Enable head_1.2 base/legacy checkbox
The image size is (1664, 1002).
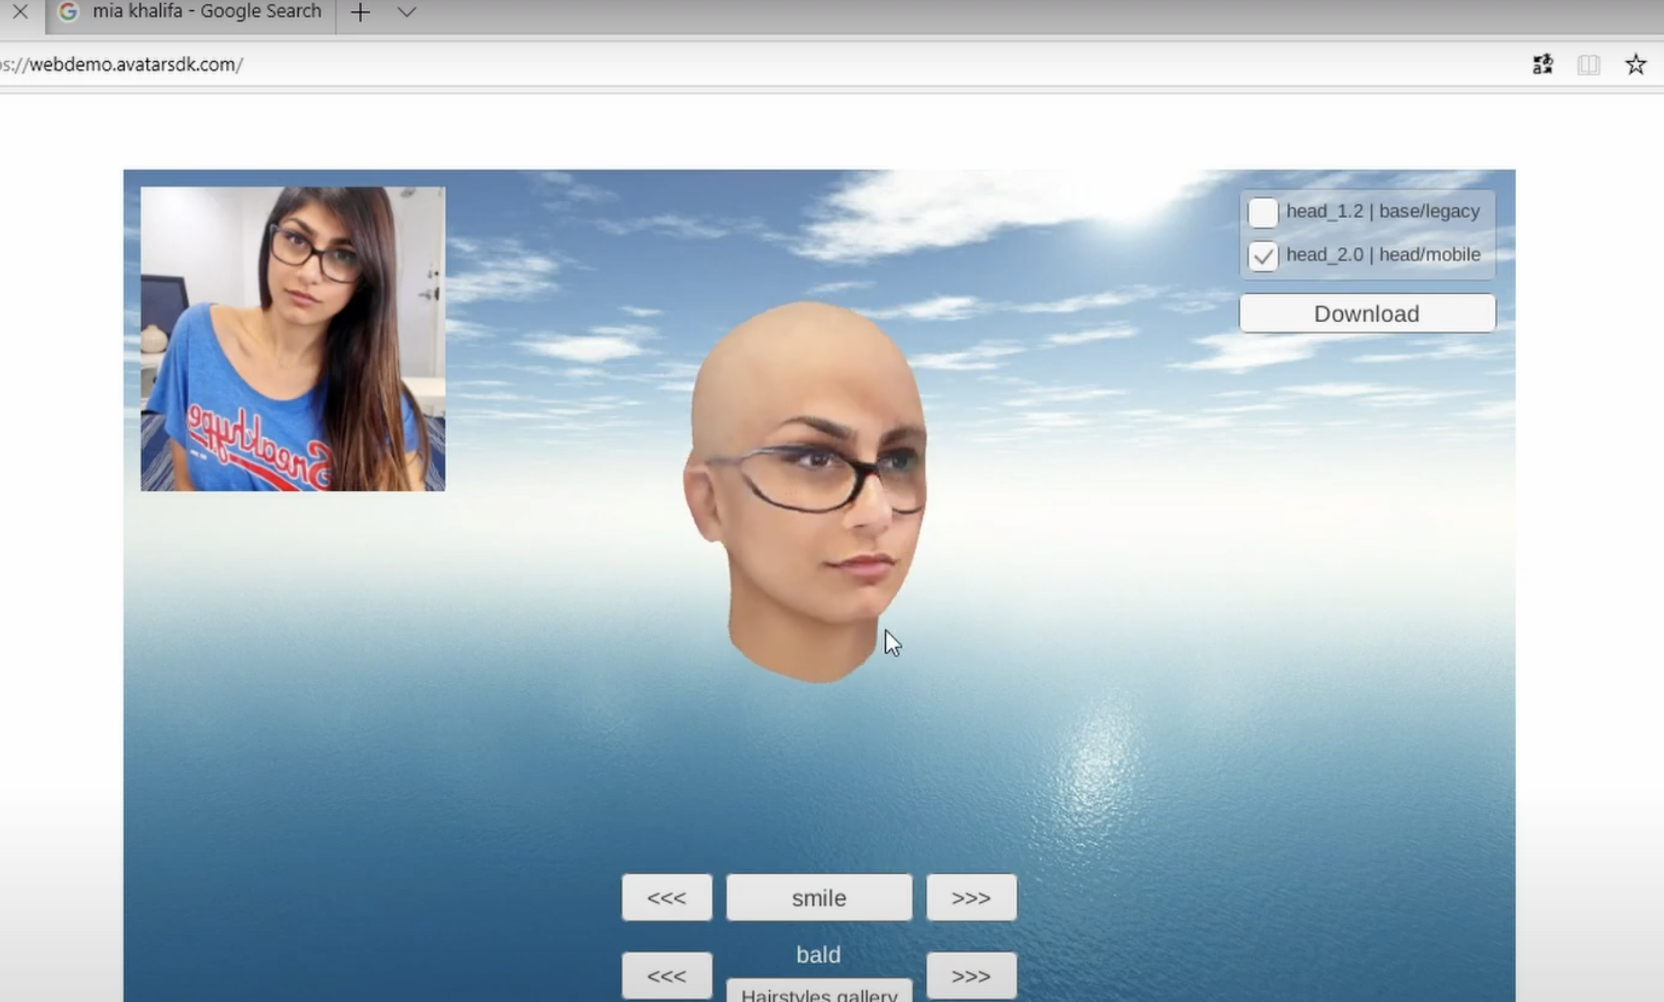coord(1262,213)
